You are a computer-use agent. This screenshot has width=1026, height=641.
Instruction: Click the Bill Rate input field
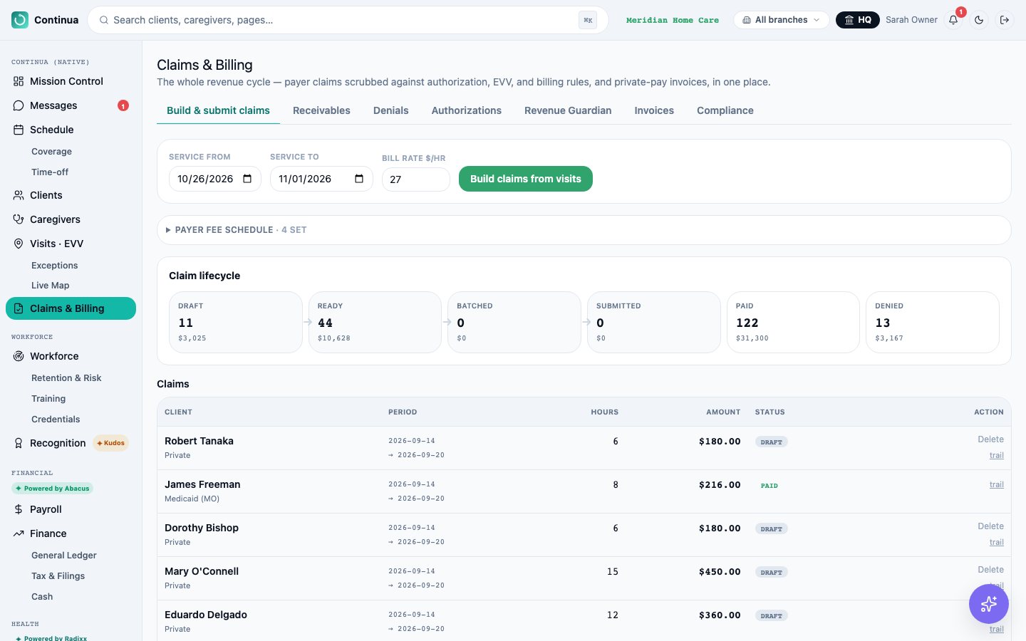(416, 179)
